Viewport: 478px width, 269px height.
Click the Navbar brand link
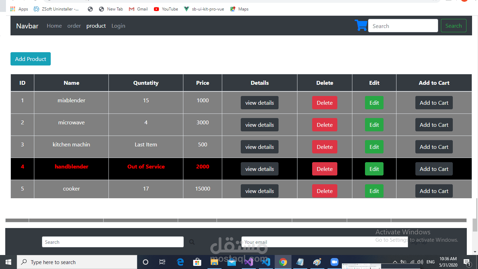[x=27, y=26]
